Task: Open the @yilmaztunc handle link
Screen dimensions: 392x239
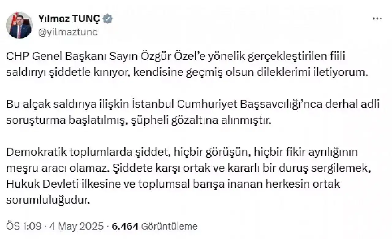Action: tap(68, 32)
